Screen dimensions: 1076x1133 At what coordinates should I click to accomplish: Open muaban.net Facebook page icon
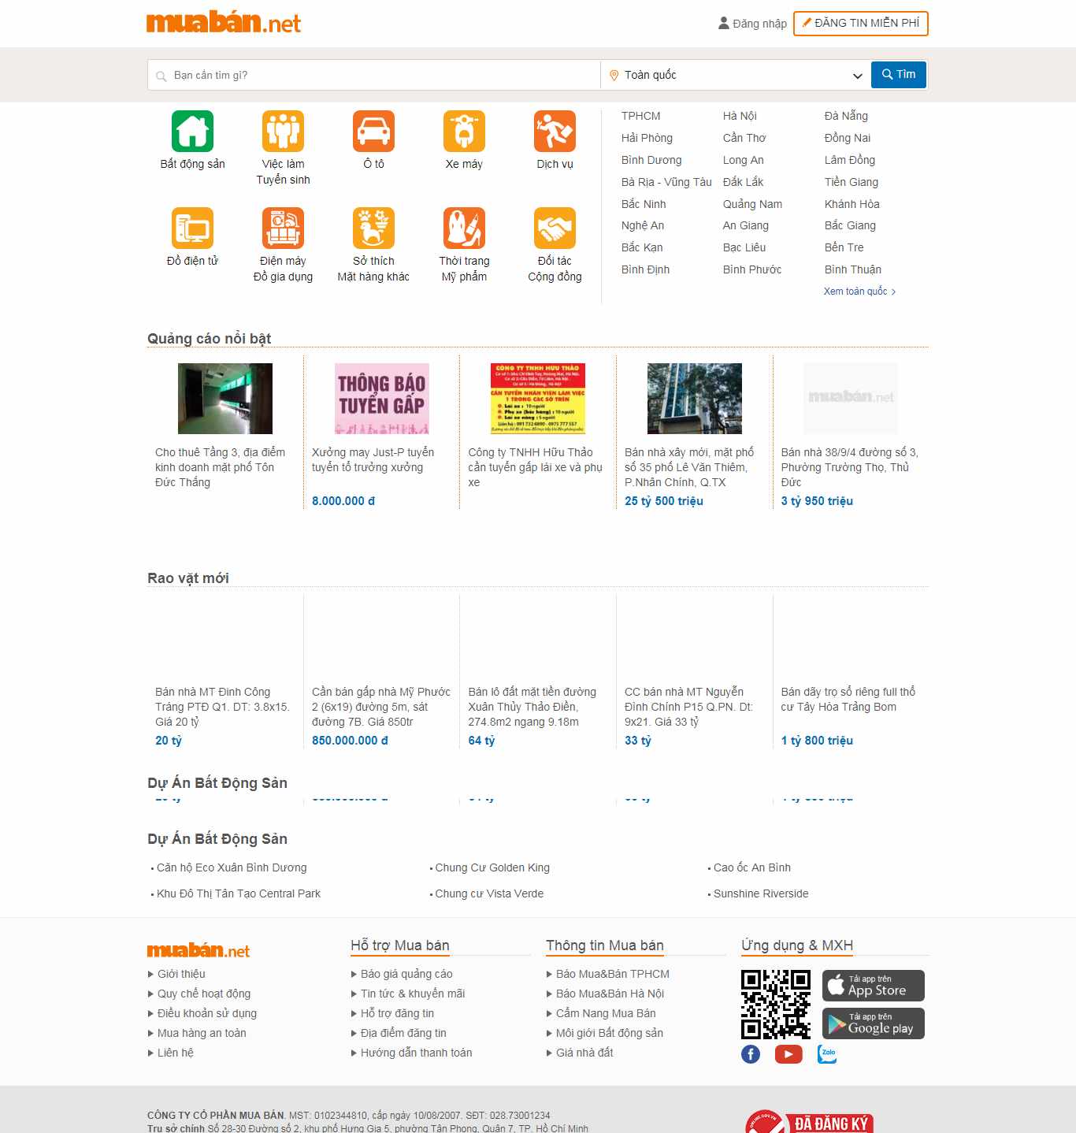coord(750,1053)
